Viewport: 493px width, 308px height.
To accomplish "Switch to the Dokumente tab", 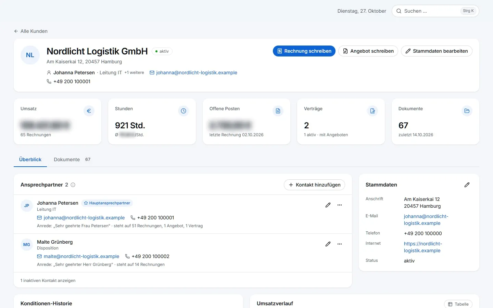I will [72, 159].
